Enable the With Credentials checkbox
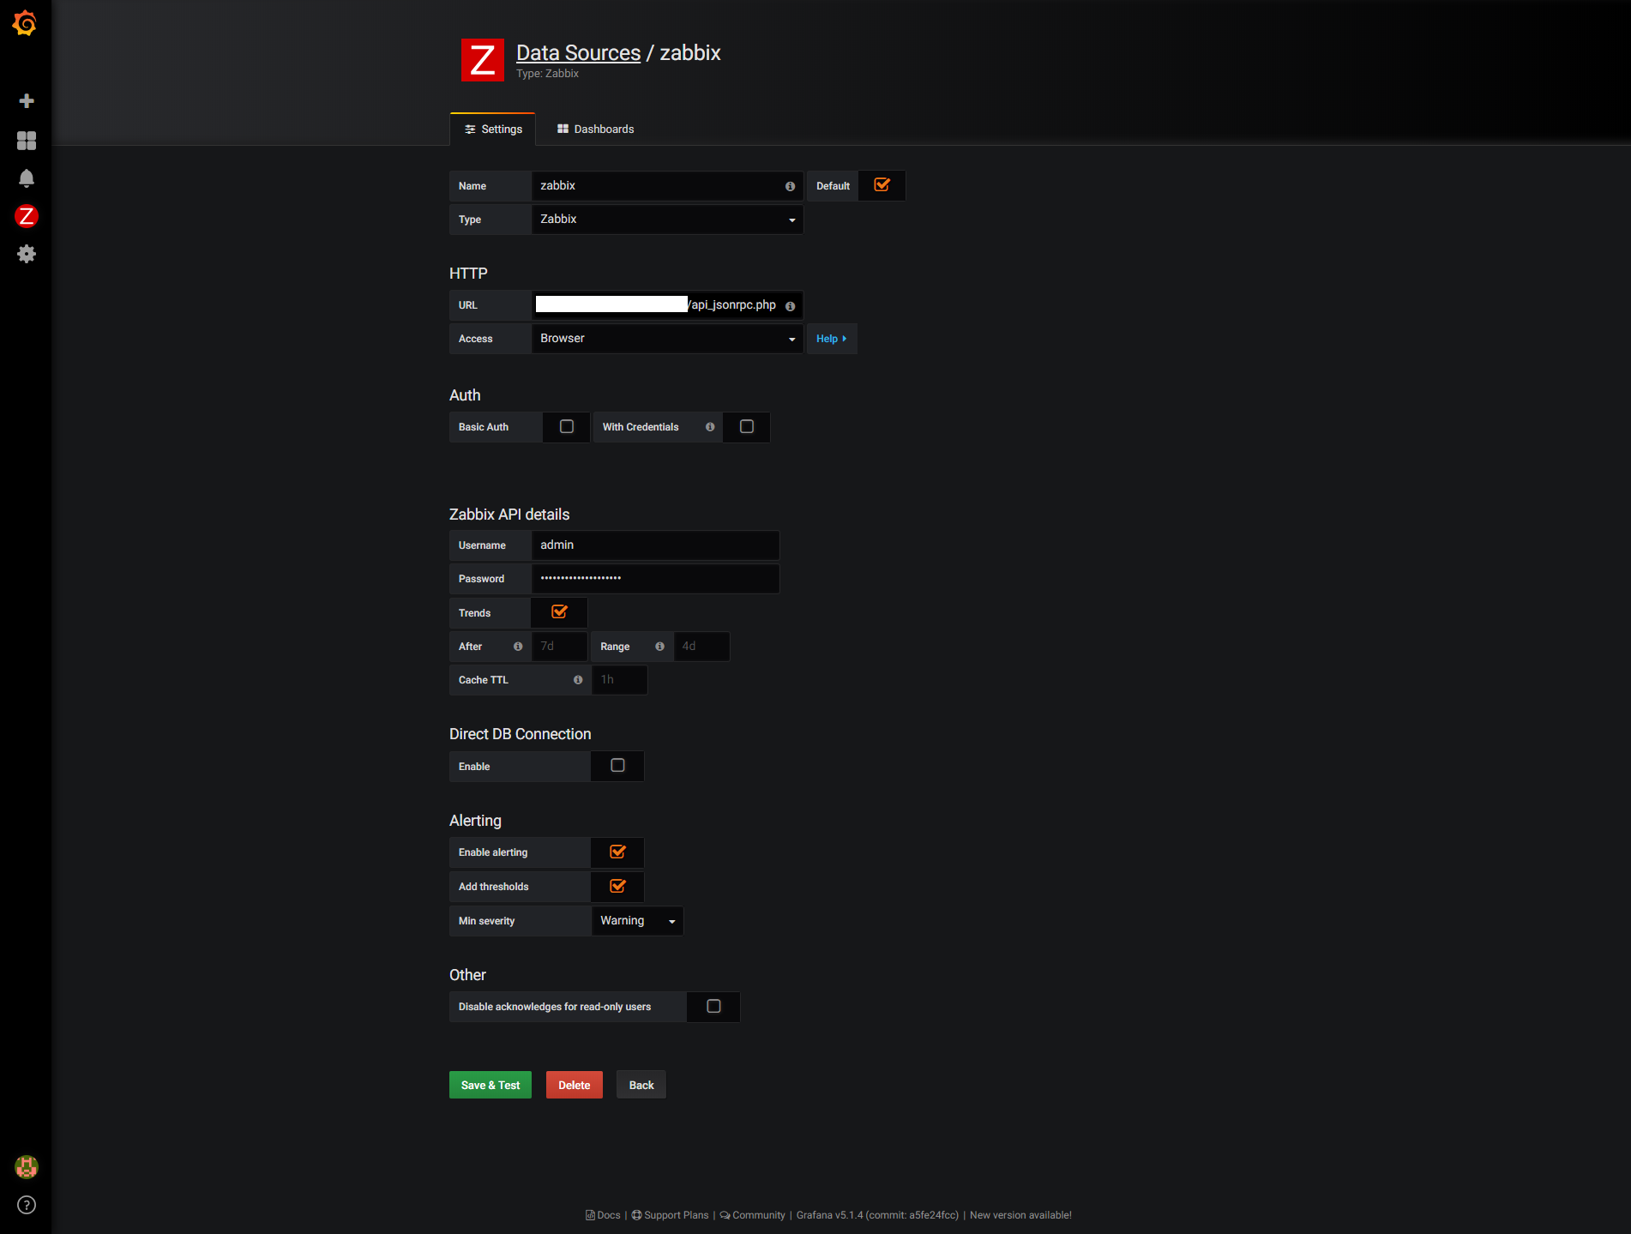Viewport: 1631px width, 1234px height. (x=747, y=426)
